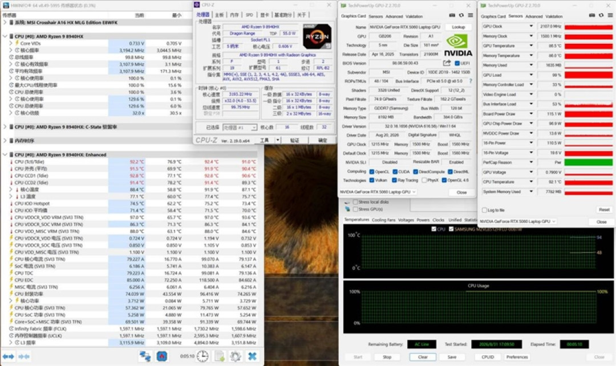Expand MSI Crosshair A16 HX system row

coord(5,22)
